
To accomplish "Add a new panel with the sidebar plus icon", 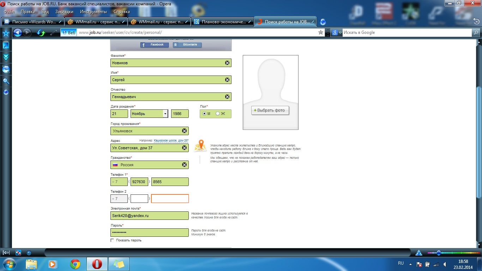I will [x=6, y=92].
